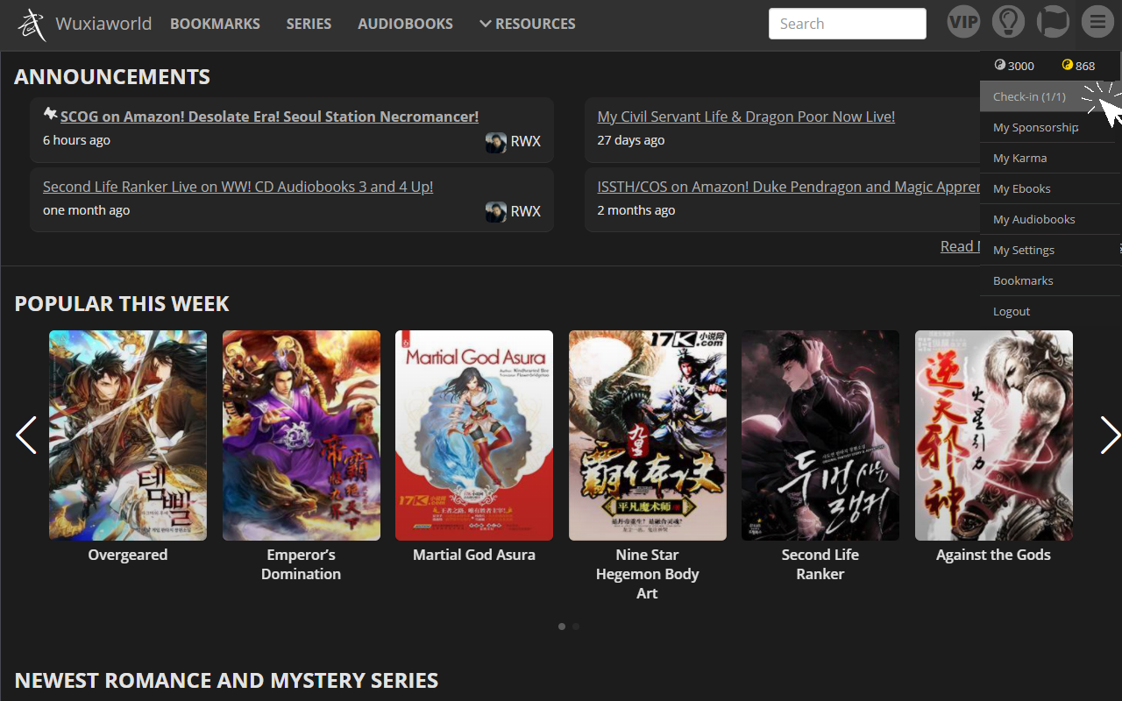Click the flag icon in header

pyautogui.click(x=1053, y=22)
